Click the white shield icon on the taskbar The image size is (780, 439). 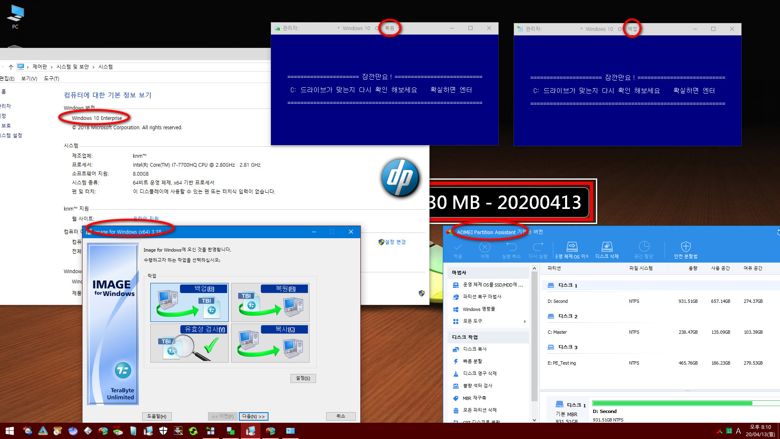point(163,431)
